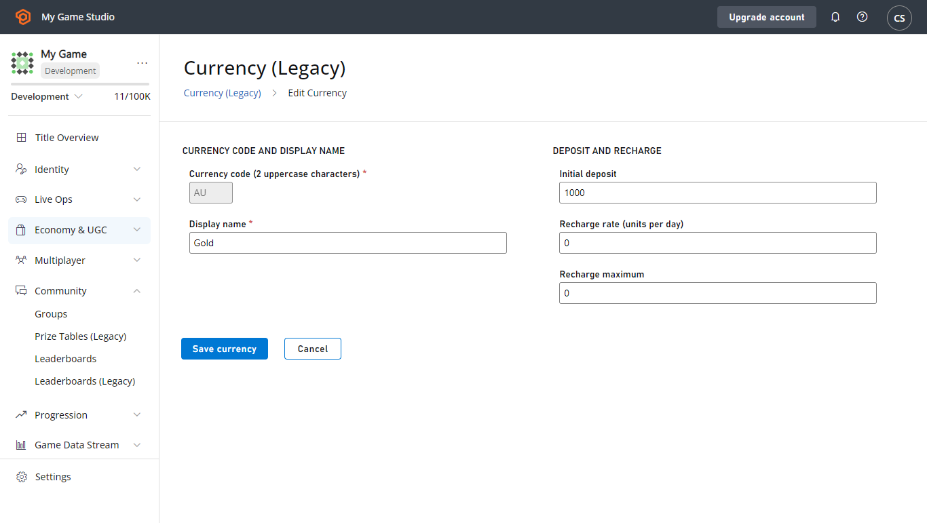This screenshot has width=927, height=523.
Task: Click the 11/100K usage progress bar
Action: click(80, 84)
